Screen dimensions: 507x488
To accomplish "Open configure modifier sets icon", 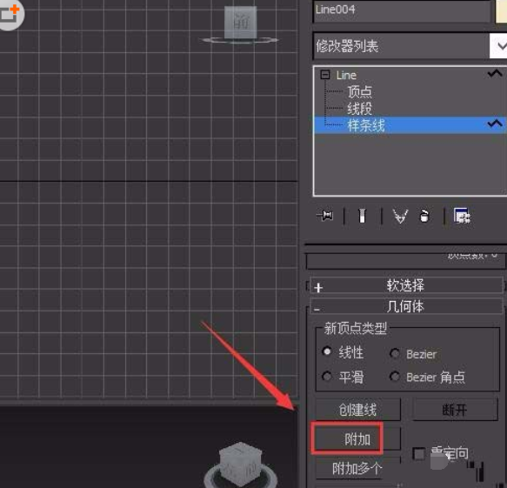I will [x=462, y=216].
